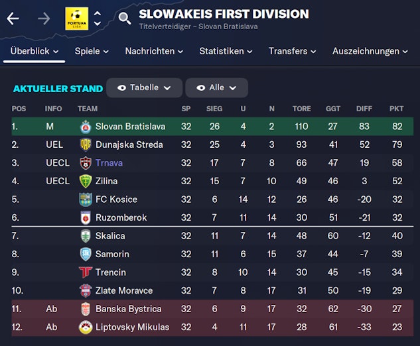This screenshot has height=346, width=420.
Task: Toggle the Tabelle view eye button
Action: click(144, 87)
